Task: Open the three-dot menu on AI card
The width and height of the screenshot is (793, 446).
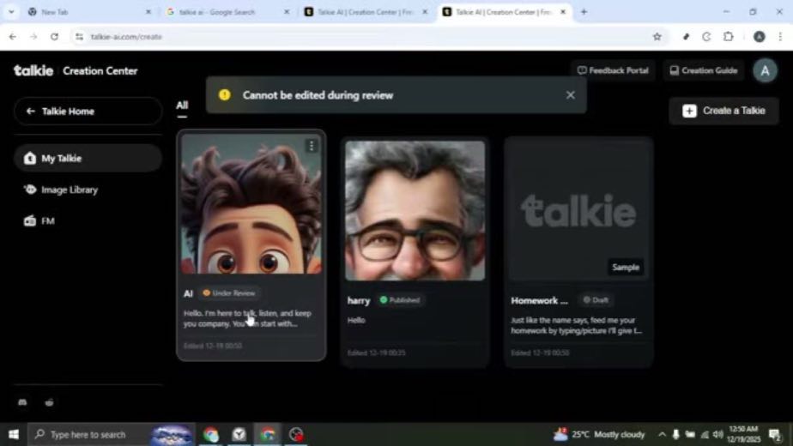Action: coord(312,146)
